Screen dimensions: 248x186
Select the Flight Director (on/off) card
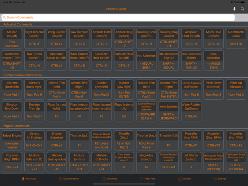[34, 39]
